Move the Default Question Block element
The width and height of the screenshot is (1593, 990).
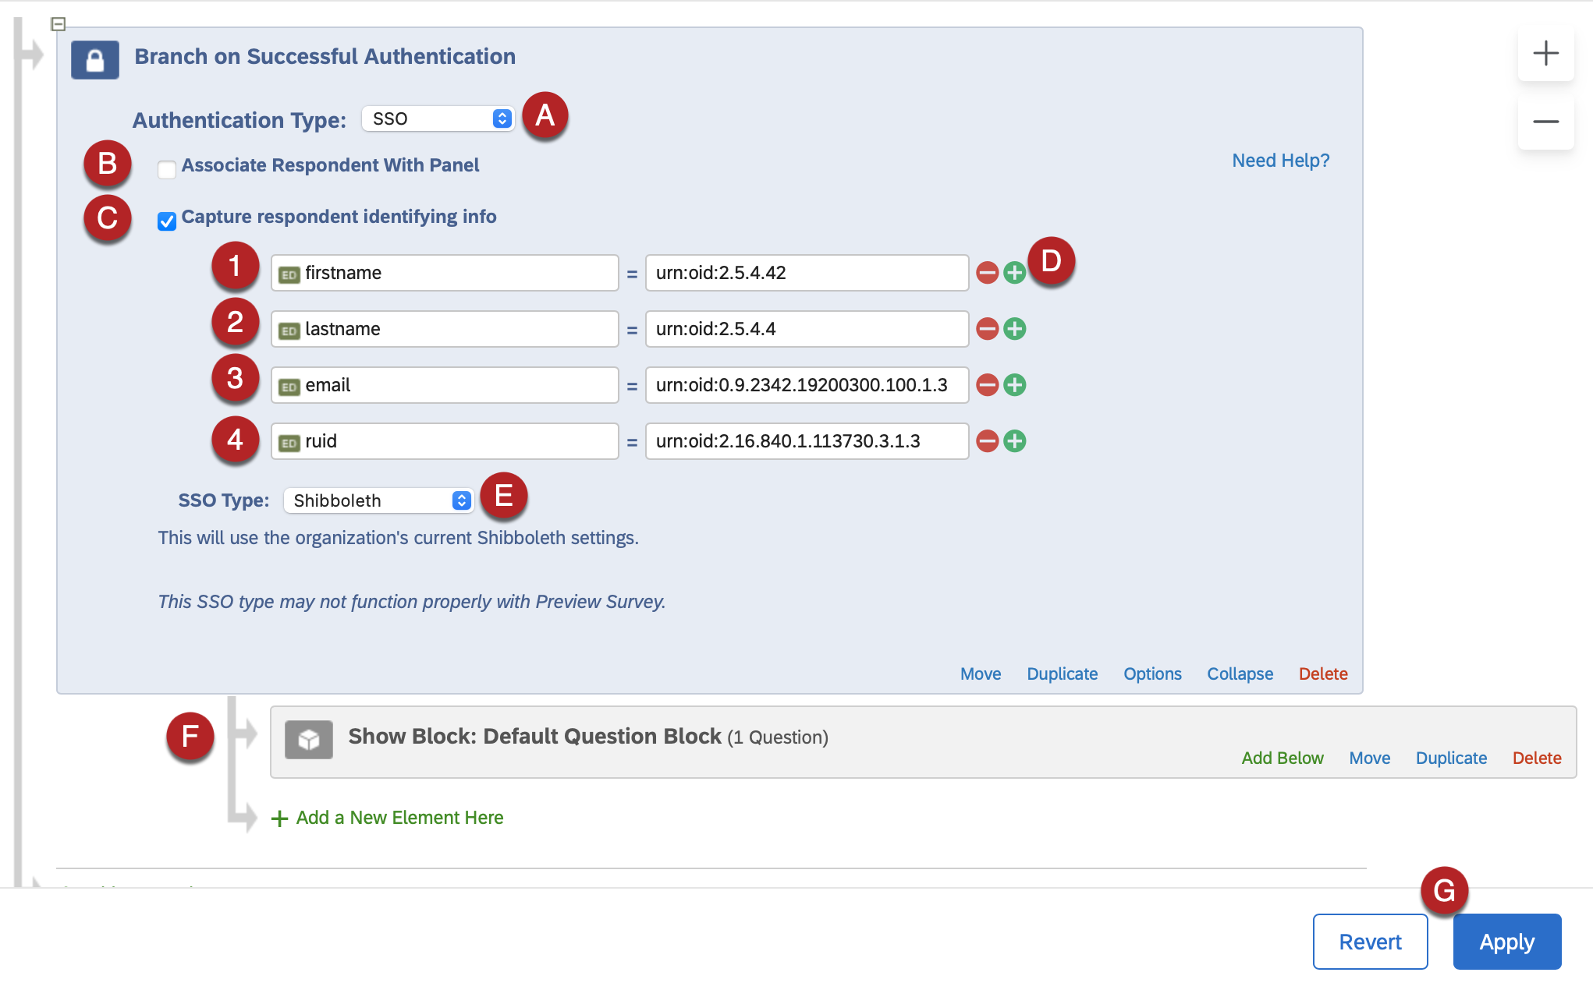[x=1370, y=758]
